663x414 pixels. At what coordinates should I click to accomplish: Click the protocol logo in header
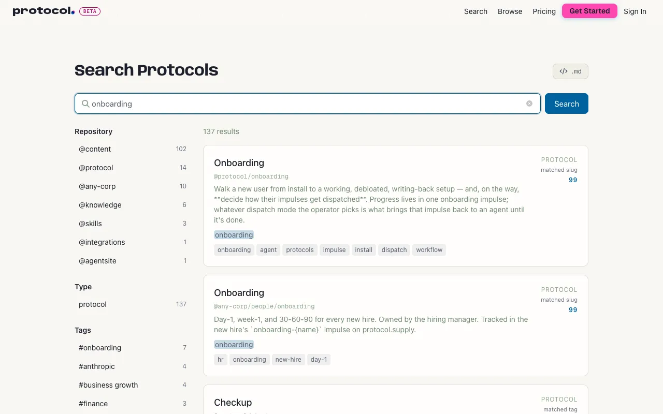point(44,11)
